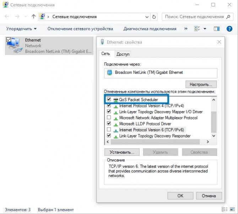Screen dimensions: 238x214
Task: Expand the address bar history dropdown
Action: click(x=147, y=17)
